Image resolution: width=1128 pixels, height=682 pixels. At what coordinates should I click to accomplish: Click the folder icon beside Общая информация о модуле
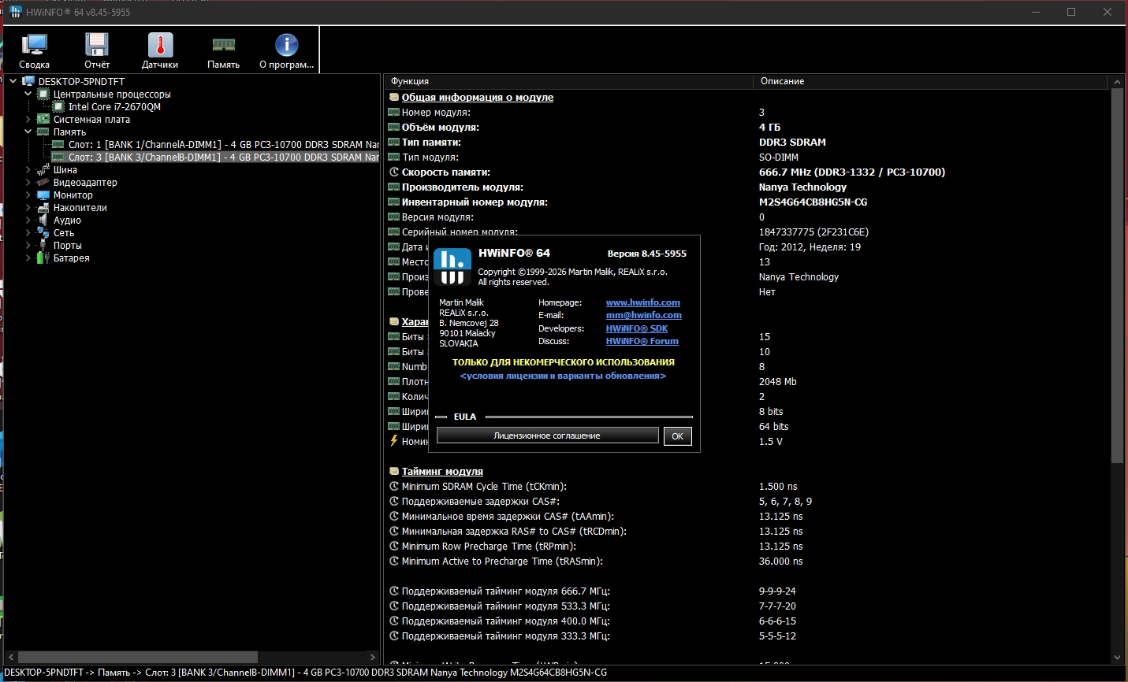(x=394, y=98)
